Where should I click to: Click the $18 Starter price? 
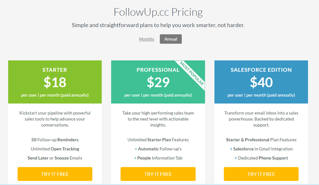tap(55, 82)
